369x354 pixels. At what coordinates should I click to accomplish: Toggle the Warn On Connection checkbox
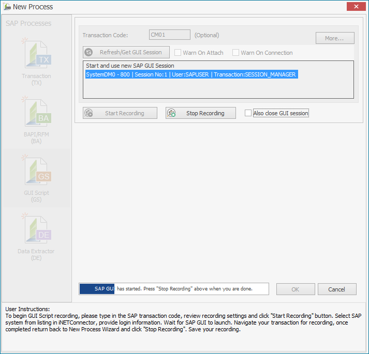click(236, 53)
